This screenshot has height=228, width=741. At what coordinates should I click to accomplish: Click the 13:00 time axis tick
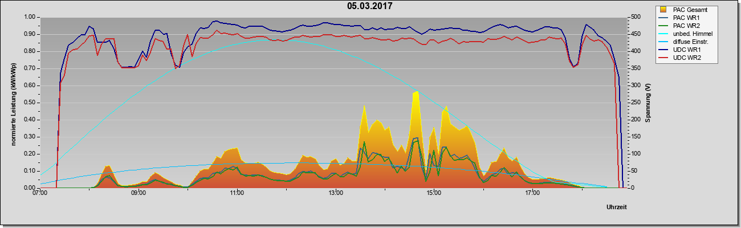(x=335, y=193)
